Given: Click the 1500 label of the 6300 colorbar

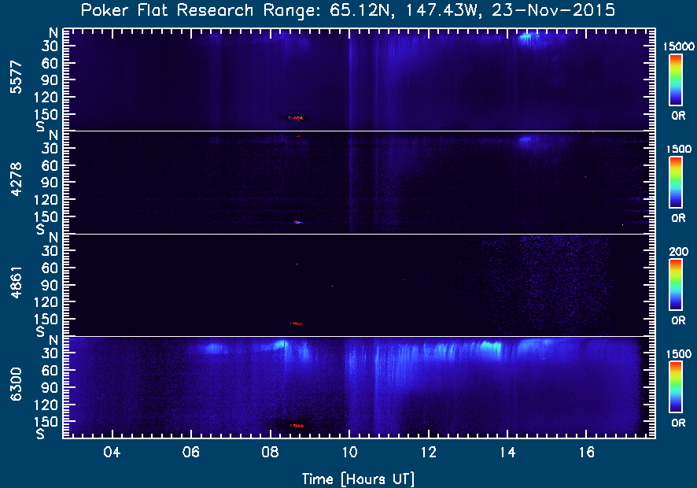Looking at the screenshot, I should point(679,354).
